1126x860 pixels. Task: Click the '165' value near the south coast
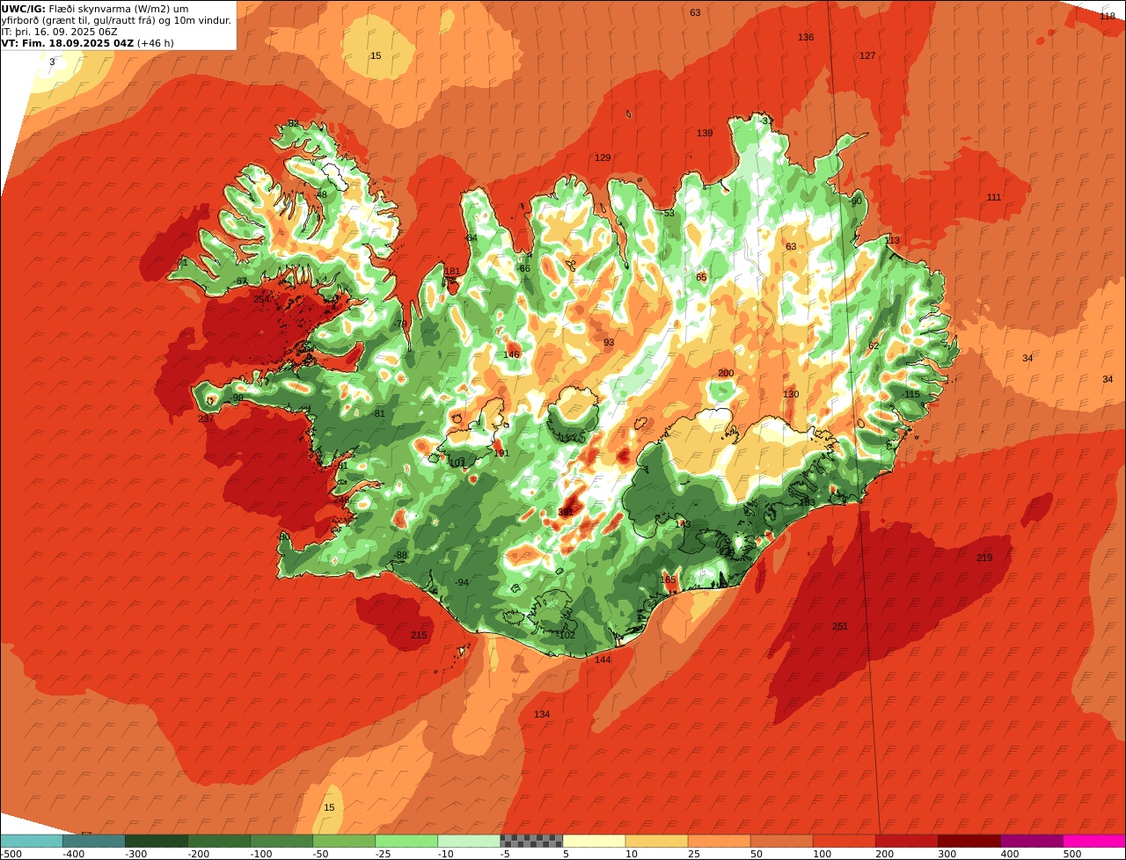click(x=669, y=579)
